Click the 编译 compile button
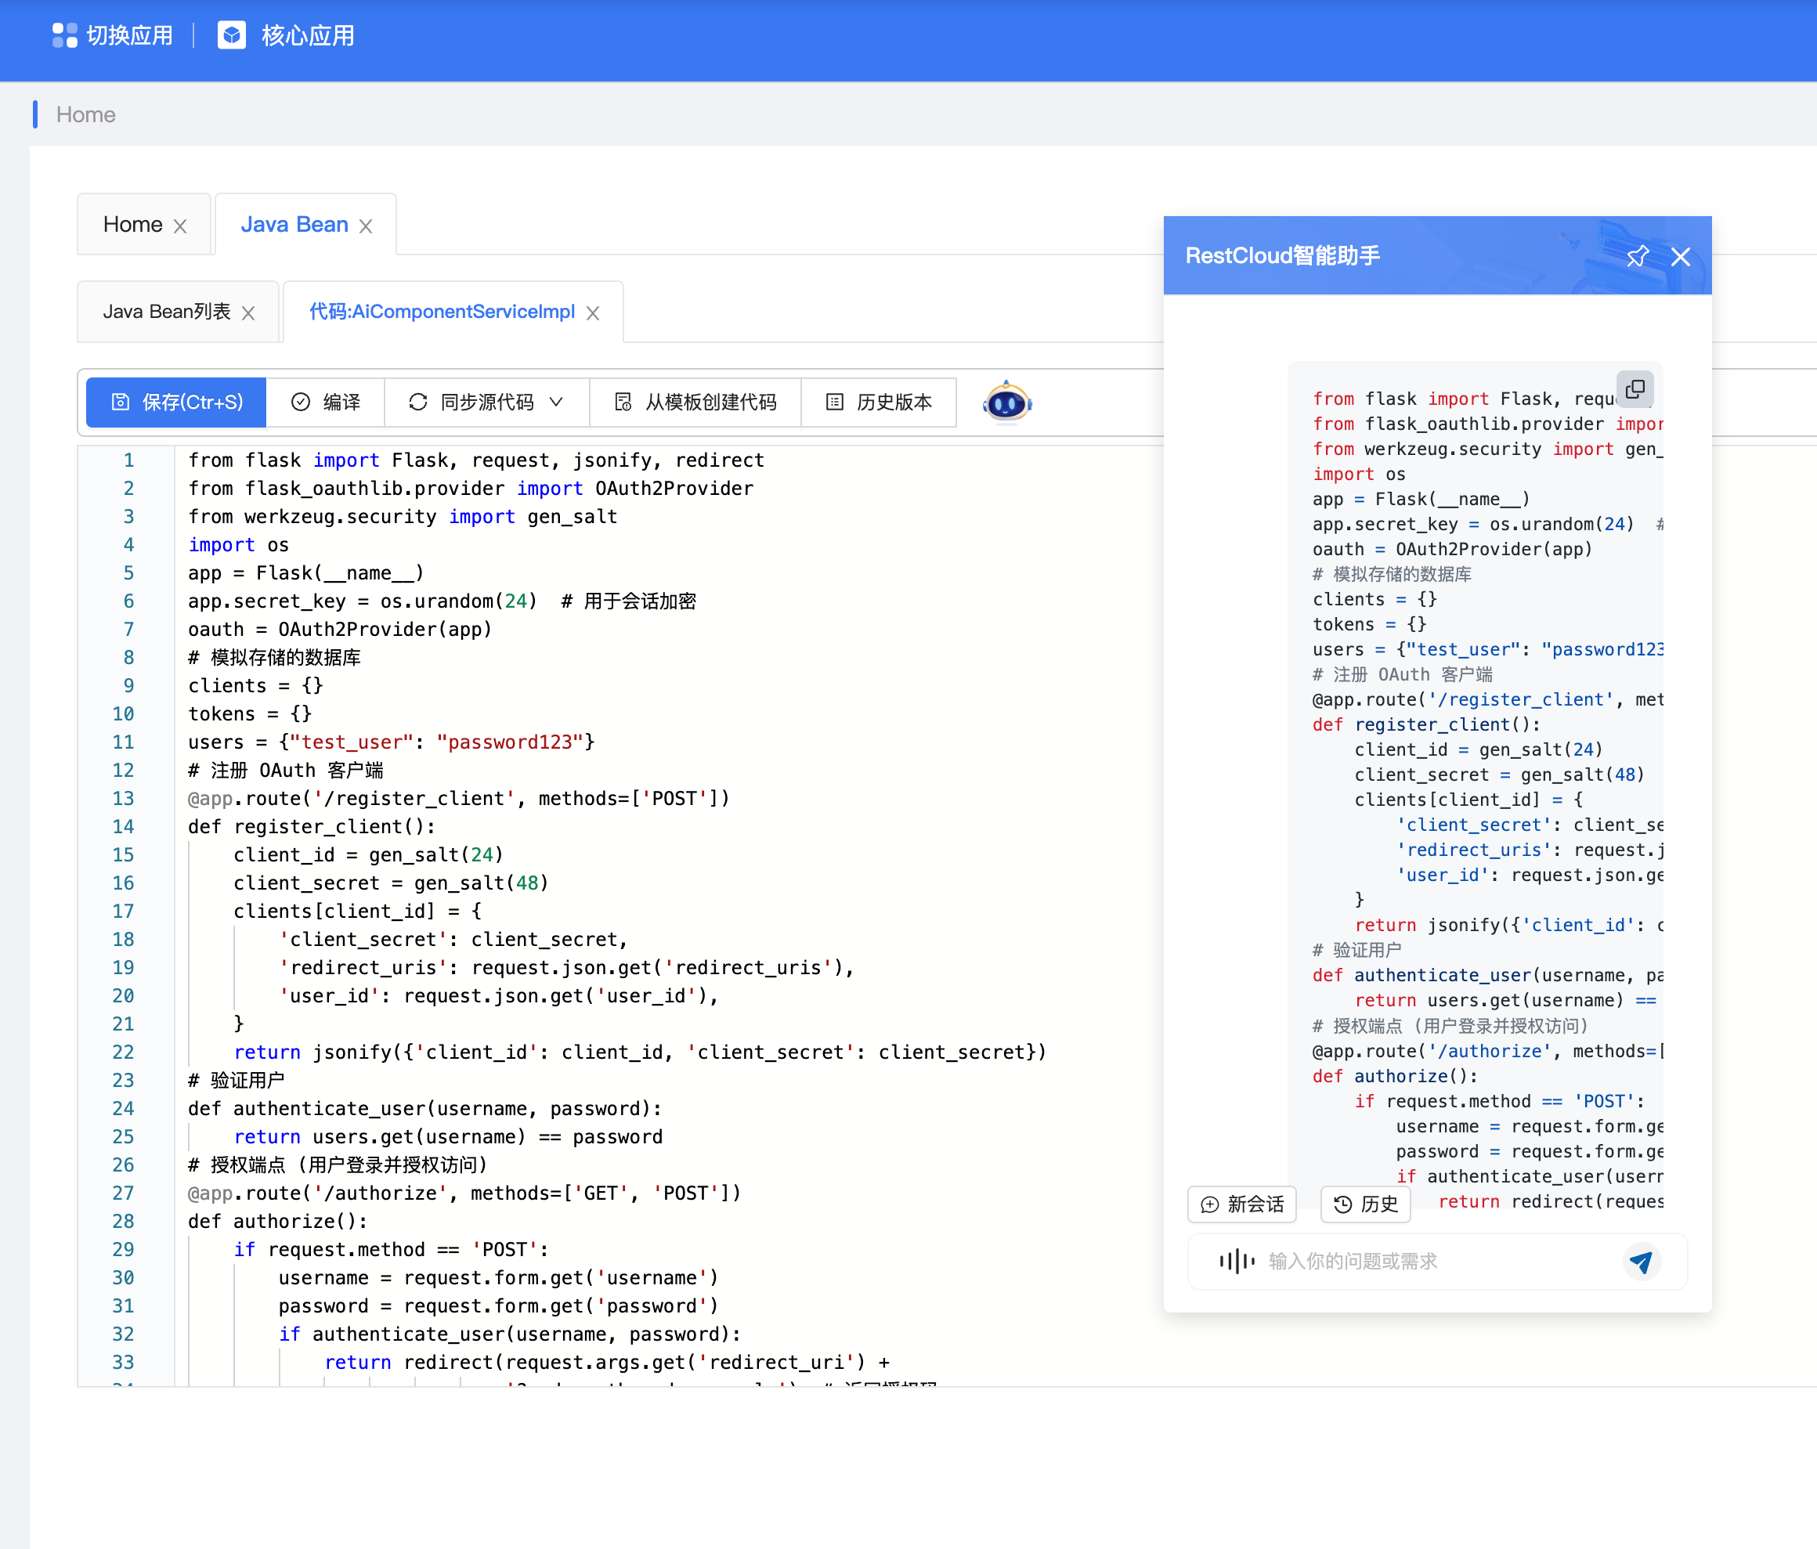The height and width of the screenshot is (1549, 1817). [325, 403]
